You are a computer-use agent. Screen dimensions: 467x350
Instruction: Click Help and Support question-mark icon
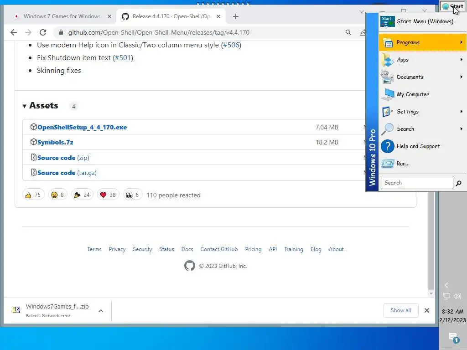click(x=388, y=146)
